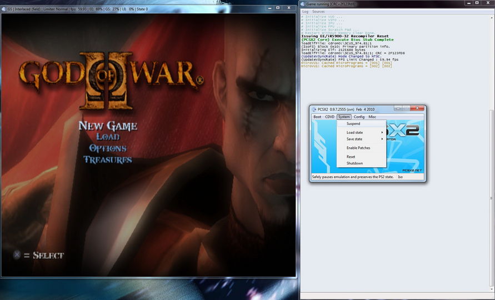
Task: Click the console window title icon
Action: click(302, 4)
